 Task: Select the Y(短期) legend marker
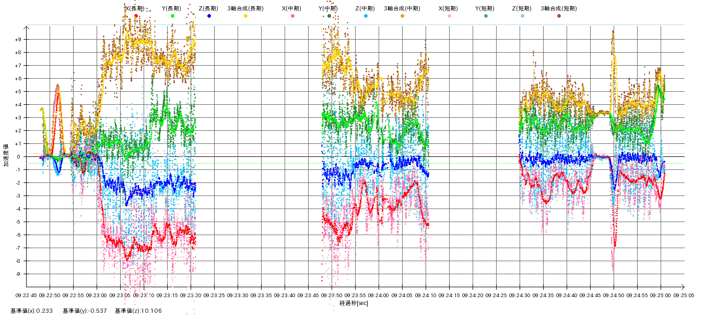click(x=486, y=16)
